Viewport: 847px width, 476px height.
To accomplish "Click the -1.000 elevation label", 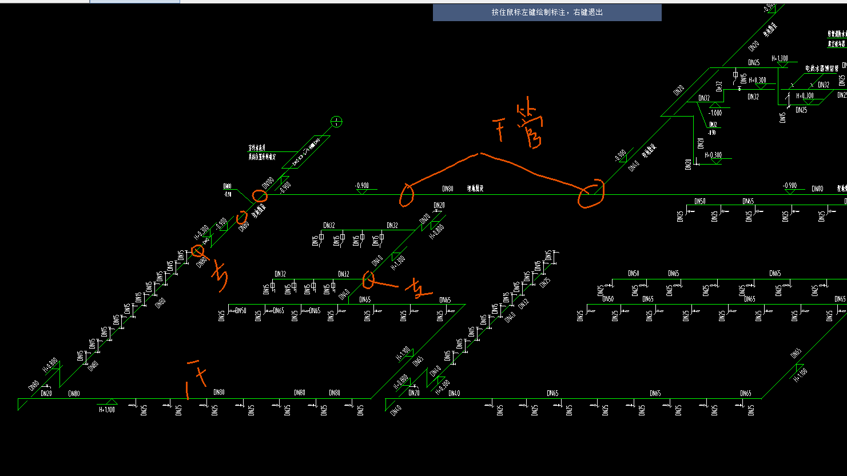I will coord(715,113).
